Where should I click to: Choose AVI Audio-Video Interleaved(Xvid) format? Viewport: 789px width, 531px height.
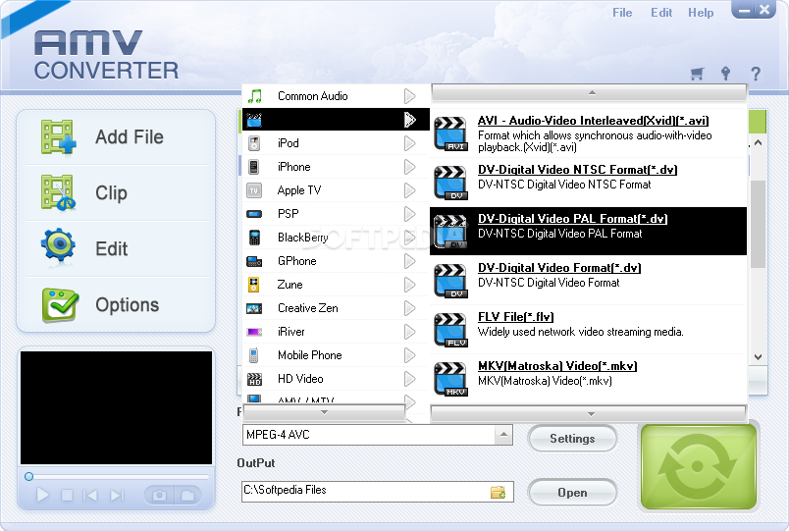pyautogui.click(x=588, y=133)
